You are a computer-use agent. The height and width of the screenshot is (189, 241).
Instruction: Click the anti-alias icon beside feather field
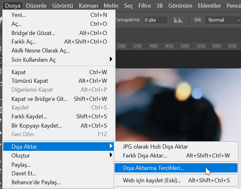tap(178, 20)
